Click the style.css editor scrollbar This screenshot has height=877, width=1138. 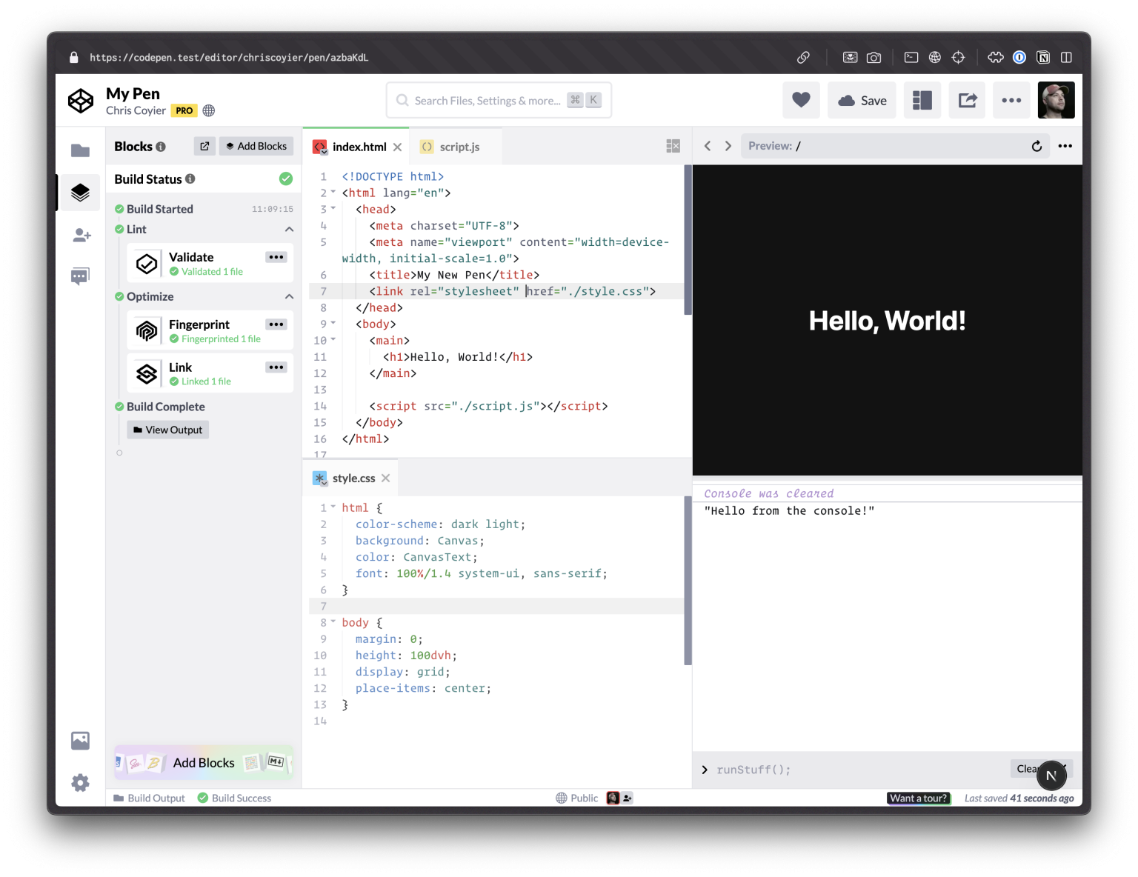click(688, 581)
